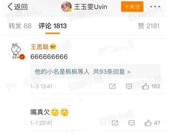The width and height of the screenshot is (171, 133).
Task: Open the 王思聪 username link
Action: point(39,47)
